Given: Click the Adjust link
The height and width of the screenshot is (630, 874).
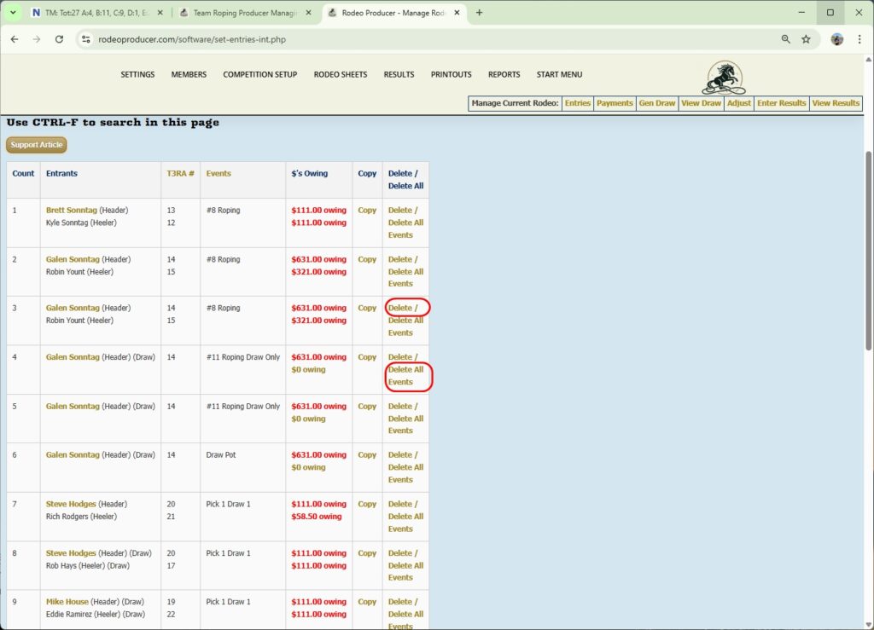Looking at the screenshot, I should coord(739,103).
